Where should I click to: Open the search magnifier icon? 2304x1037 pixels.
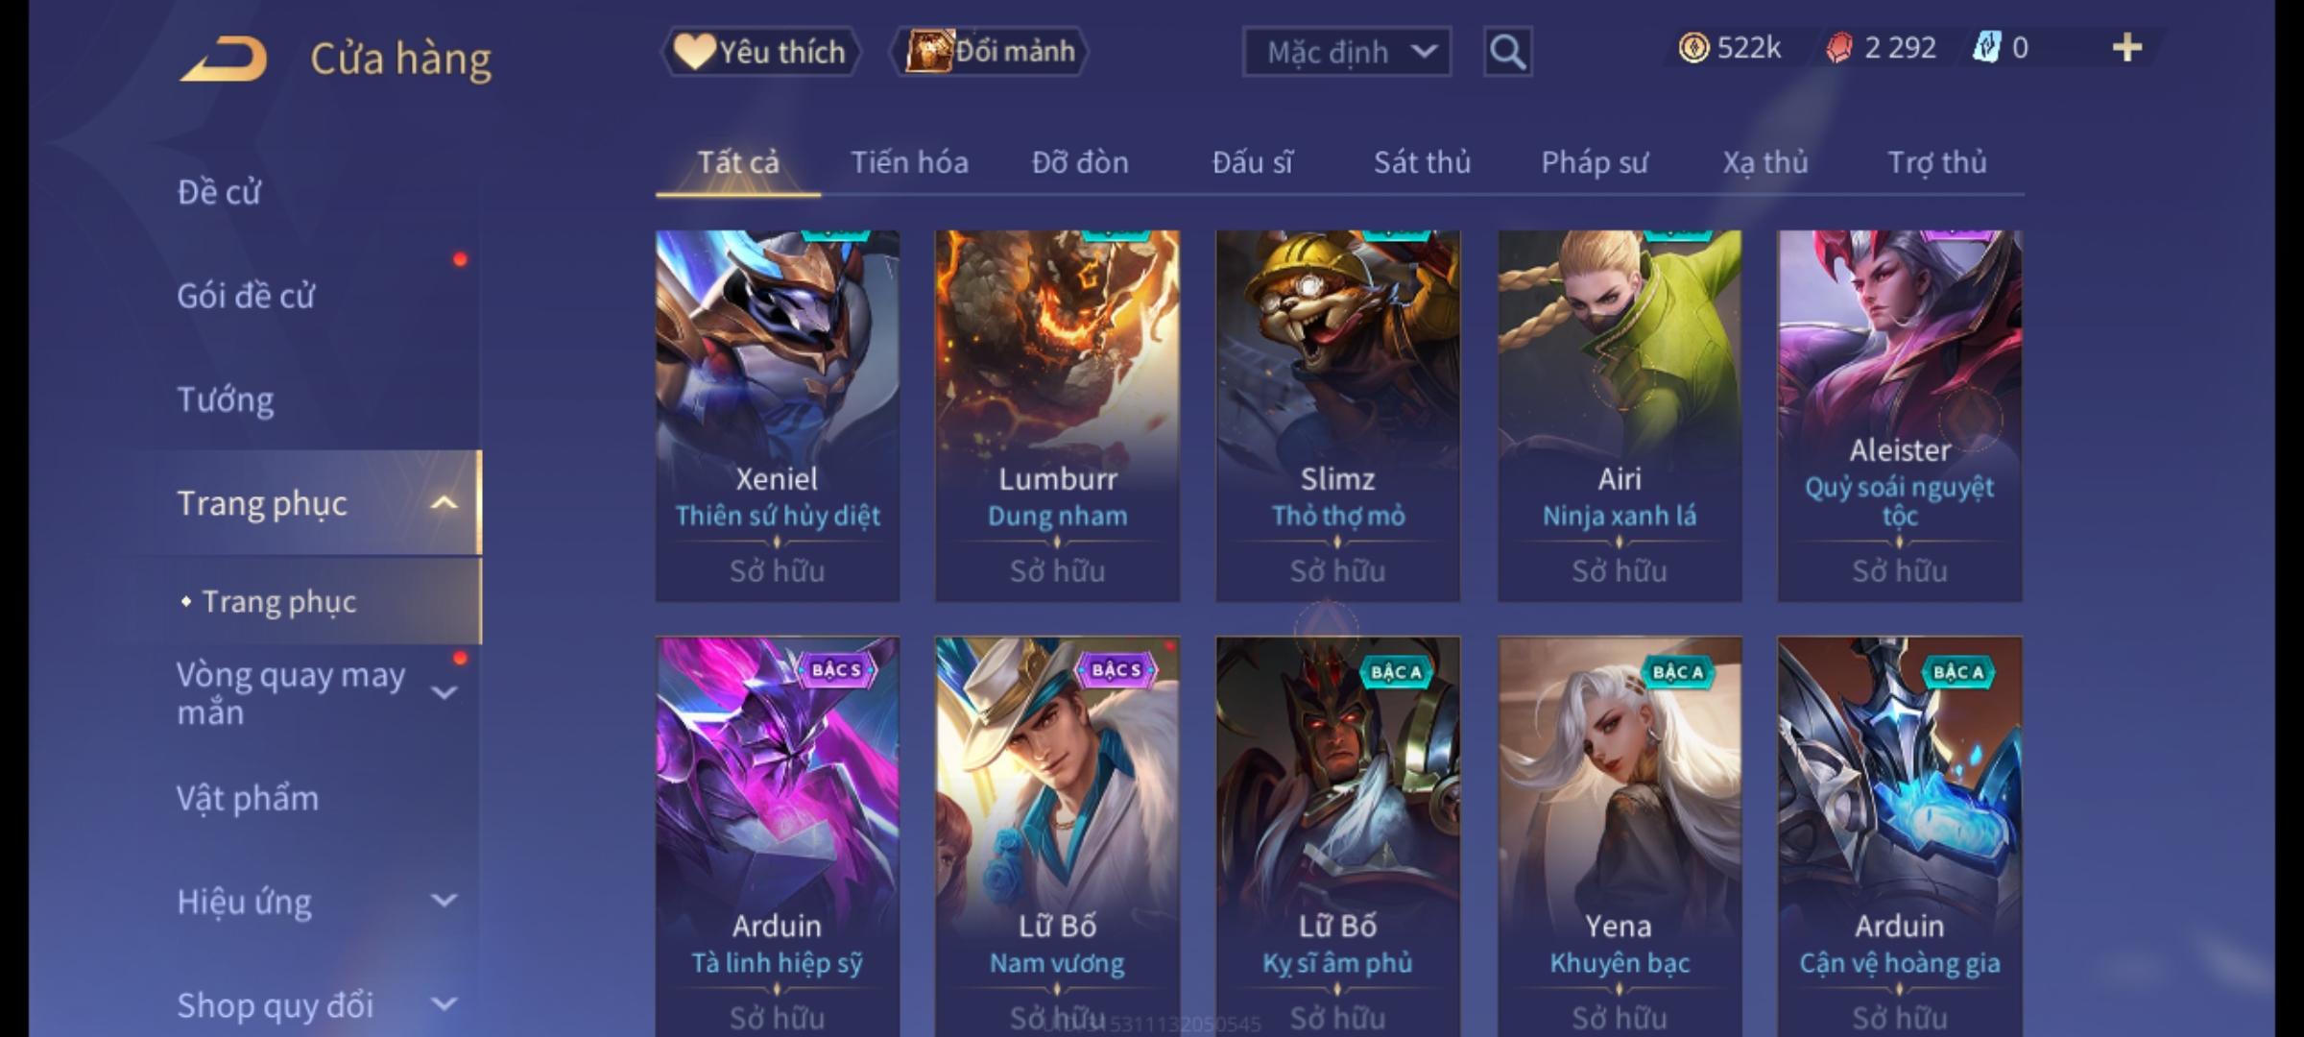(x=1507, y=52)
